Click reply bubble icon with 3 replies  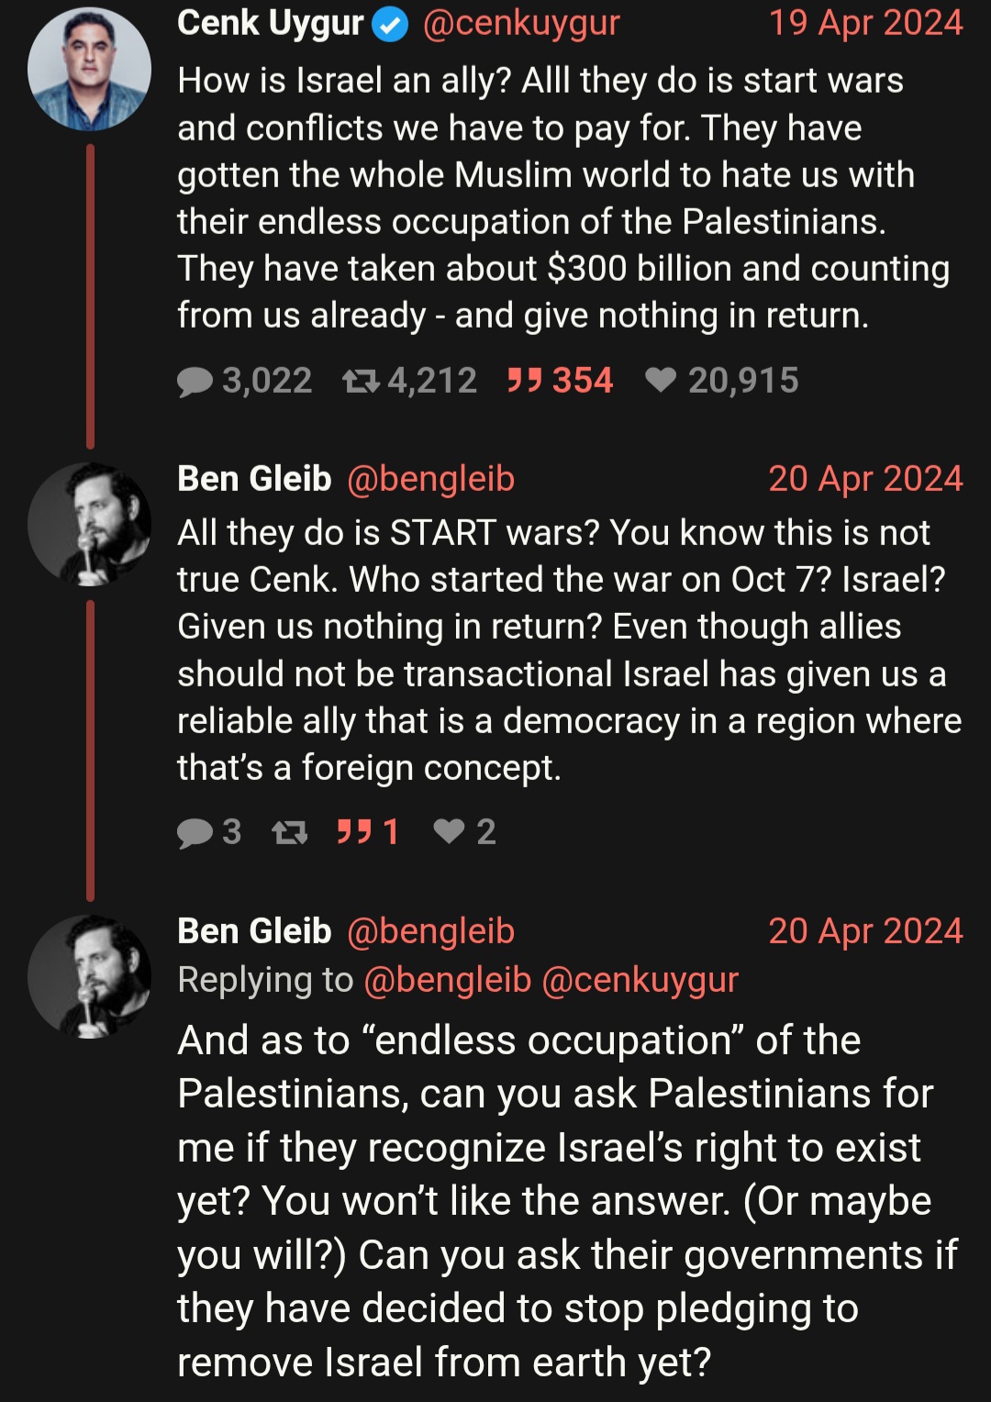tap(195, 832)
